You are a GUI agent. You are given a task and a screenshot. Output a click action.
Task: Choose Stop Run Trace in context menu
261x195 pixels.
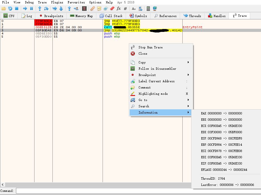tap(161, 47)
